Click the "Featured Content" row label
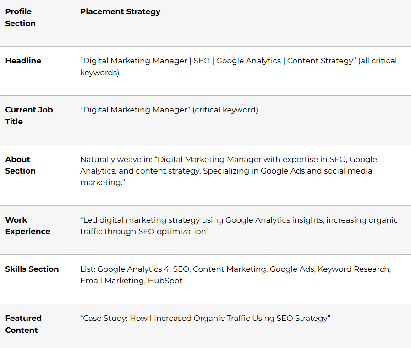Viewport: 411px width, 348px height. [x=23, y=324]
